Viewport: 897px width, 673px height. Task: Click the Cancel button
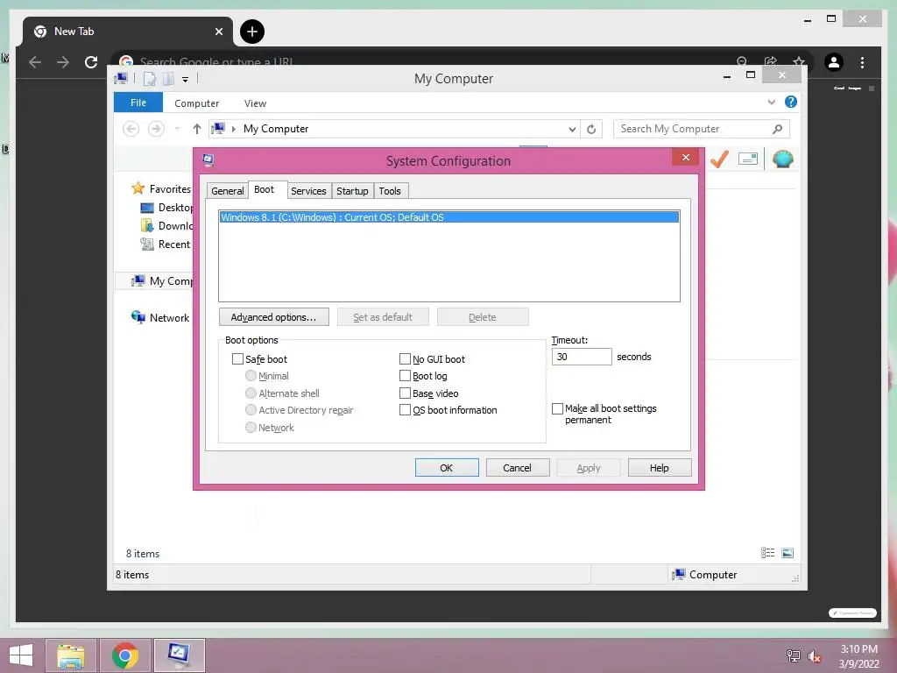coord(518,468)
